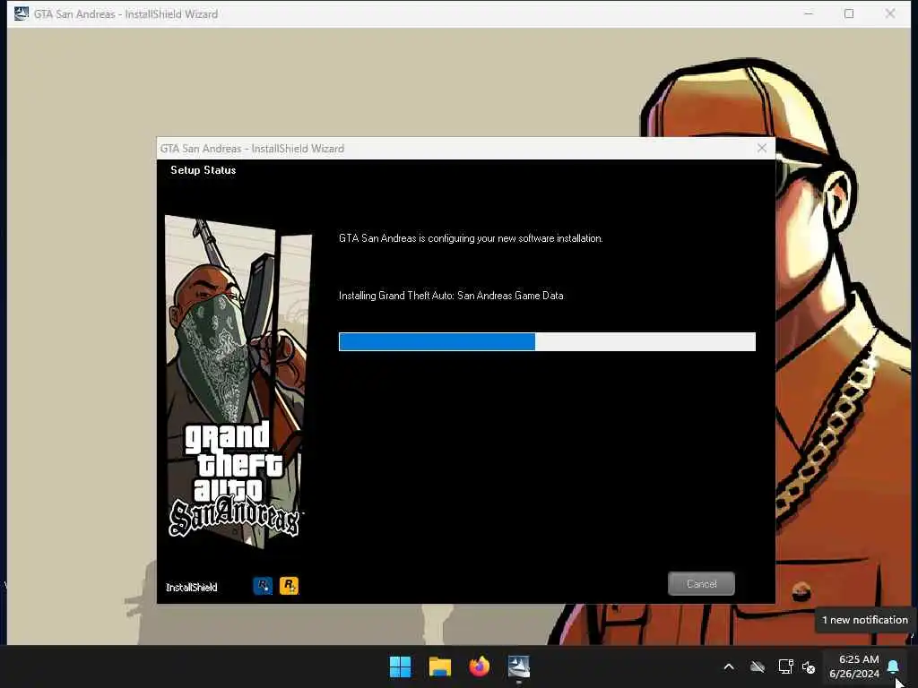Cancel the GTA San Andreas installation
This screenshot has height=688, width=918.
pos(701,583)
